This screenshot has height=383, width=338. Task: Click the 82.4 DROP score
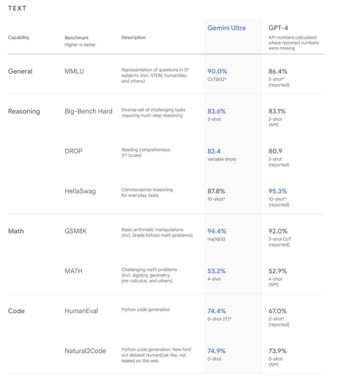214,151
